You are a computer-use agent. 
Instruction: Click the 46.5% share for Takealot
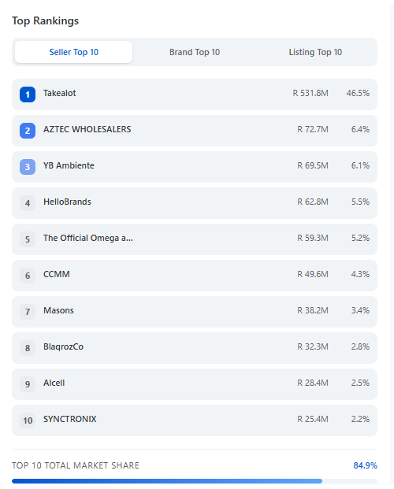click(x=358, y=93)
